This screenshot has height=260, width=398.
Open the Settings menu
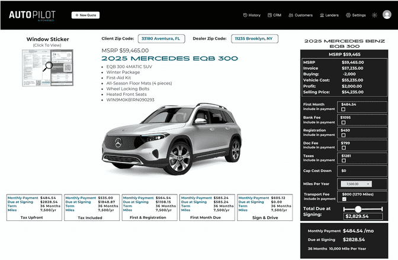click(355, 15)
